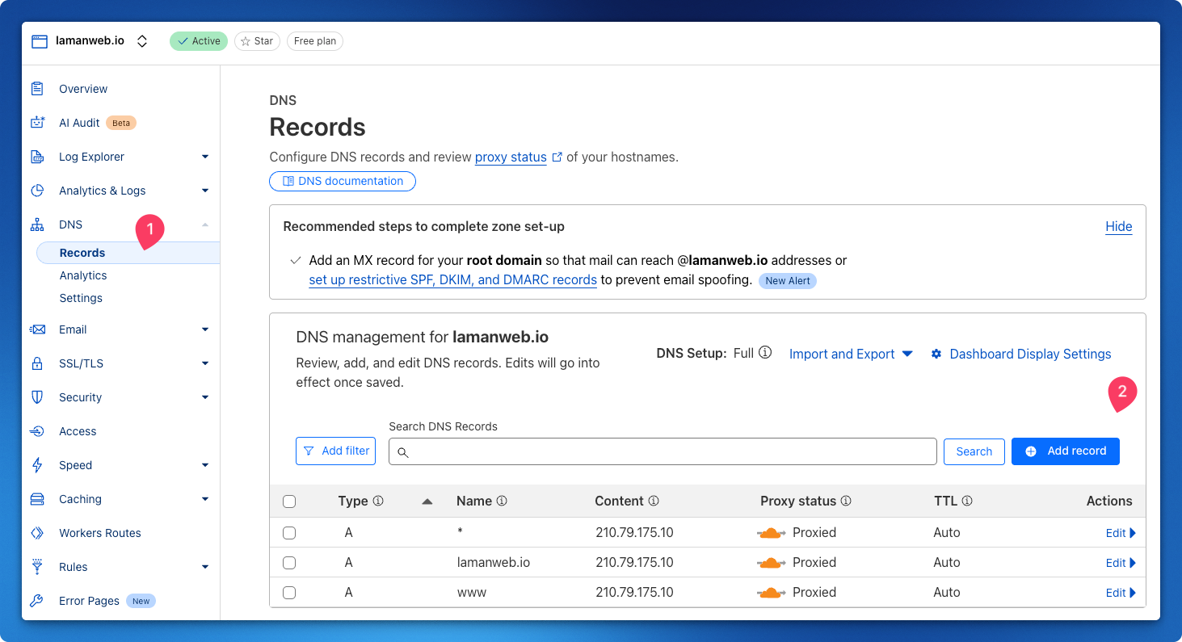Viewport: 1182px width, 642px height.
Task: Expand the Log Explorer menu arrow
Action: pos(205,157)
